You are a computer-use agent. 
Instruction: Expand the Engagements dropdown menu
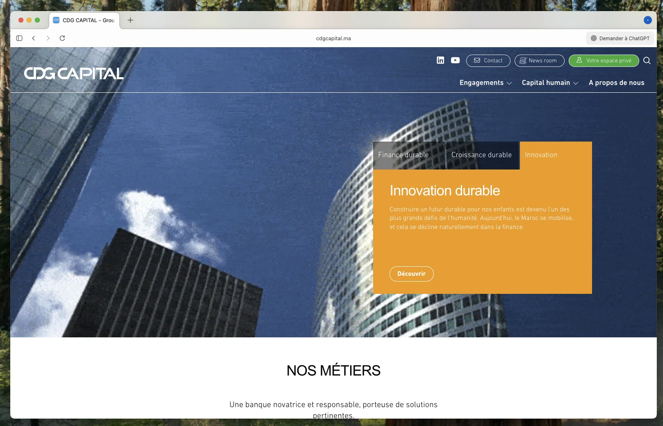coord(485,83)
